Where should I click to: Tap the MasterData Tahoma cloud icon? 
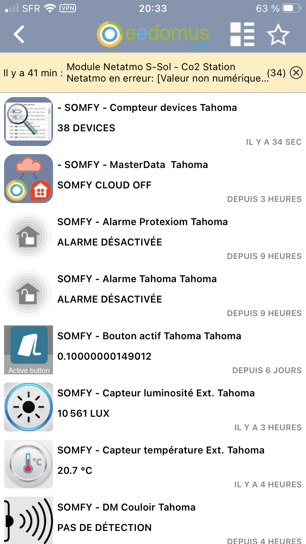(x=29, y=179)
